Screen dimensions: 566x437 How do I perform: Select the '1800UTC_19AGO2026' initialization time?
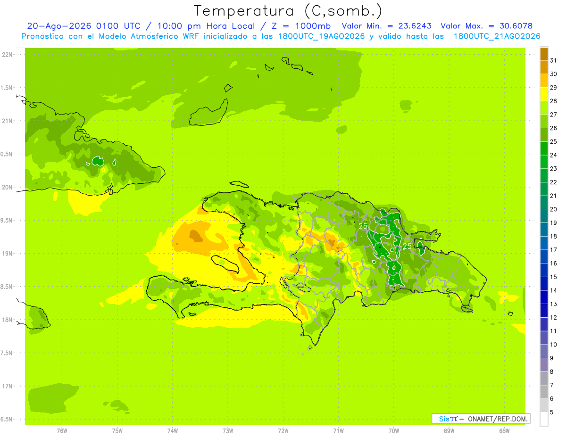[x=323, y=36]
